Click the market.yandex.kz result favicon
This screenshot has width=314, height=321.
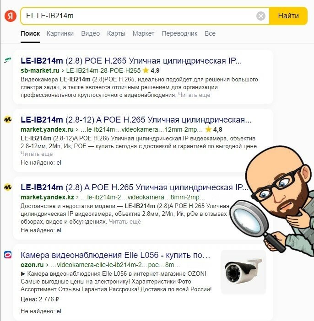pos(8,187)
